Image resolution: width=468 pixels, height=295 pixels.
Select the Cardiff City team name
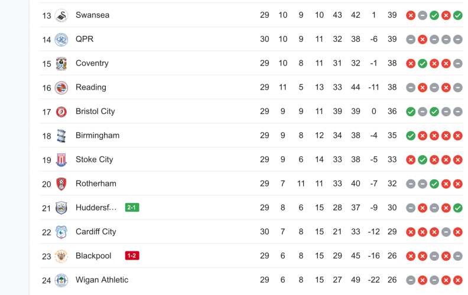(x=96, y=232)
